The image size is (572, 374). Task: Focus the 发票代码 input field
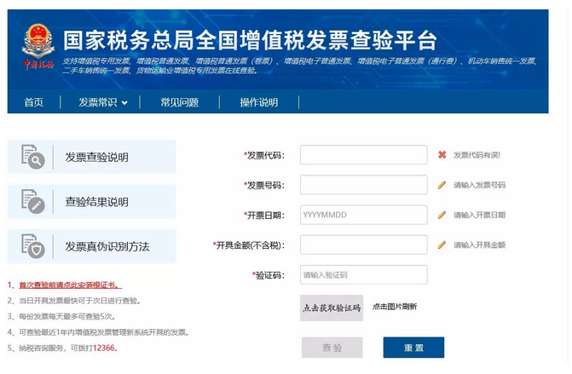tap(364, 154)
